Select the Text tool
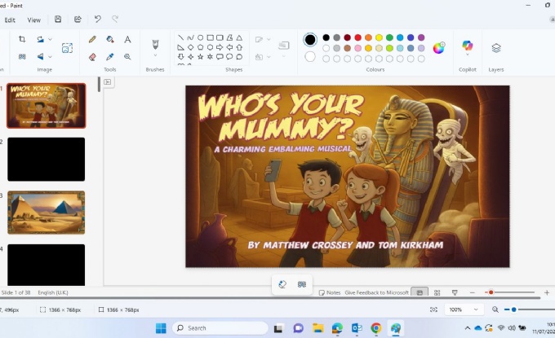Viewport: 555px width, 338px height. 127,39
